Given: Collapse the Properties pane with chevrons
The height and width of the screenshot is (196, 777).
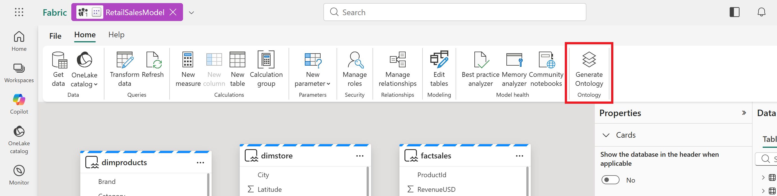Looking at the screenshot, I should tap(744, 113).
